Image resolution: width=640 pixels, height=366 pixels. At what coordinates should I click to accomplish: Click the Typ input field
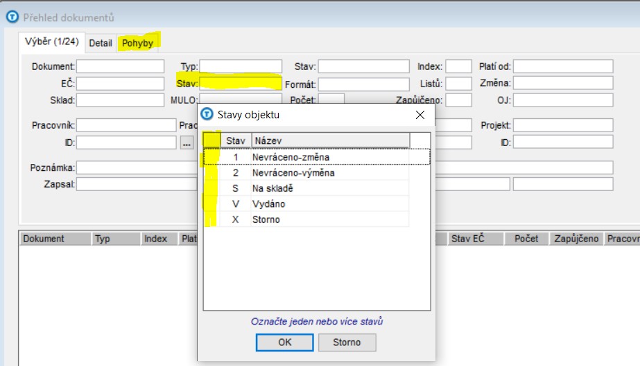pos(241,66)
